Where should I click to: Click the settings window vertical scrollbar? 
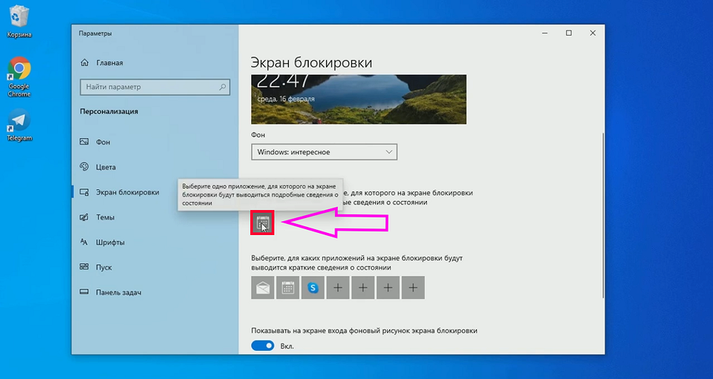(603, 216)
